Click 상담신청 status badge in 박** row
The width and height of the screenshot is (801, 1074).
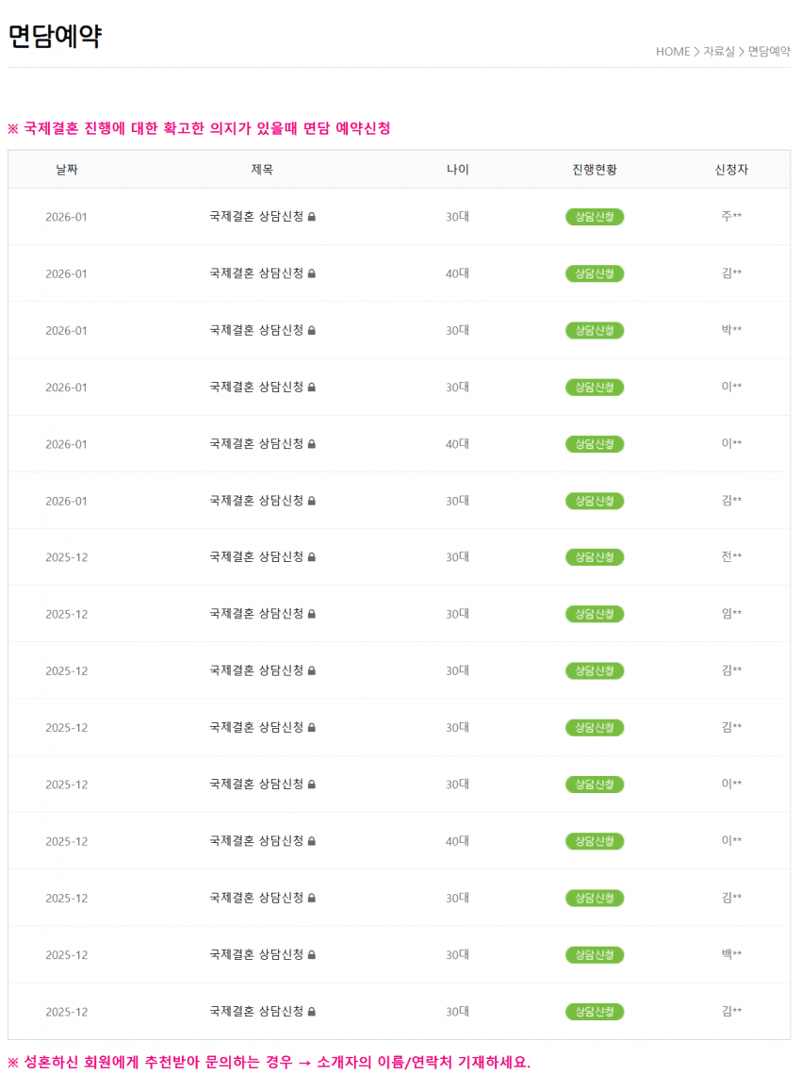(595, 330)
